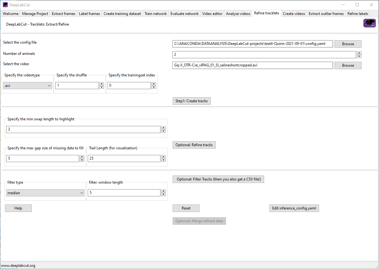Viewport: 379px width, 269px height.
Task: Open the Video editor tab
Action: pyautogui.click(x=212, y=13)
